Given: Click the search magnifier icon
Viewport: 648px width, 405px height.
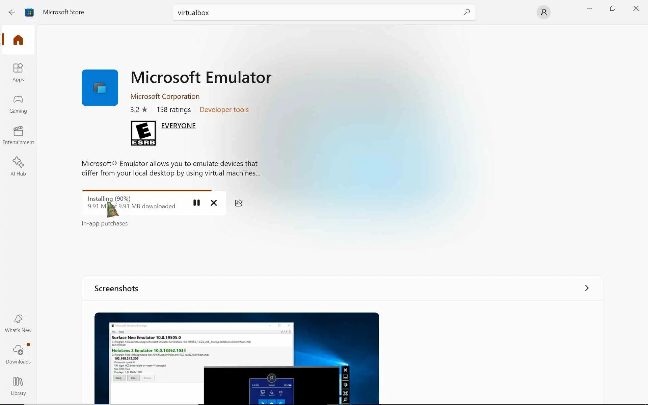Looking at the screenshot, I should 466,12.
